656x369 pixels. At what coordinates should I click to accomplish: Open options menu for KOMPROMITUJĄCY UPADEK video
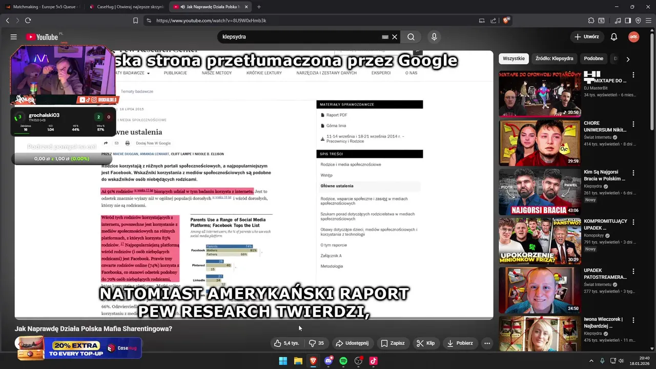pos(633,222)
